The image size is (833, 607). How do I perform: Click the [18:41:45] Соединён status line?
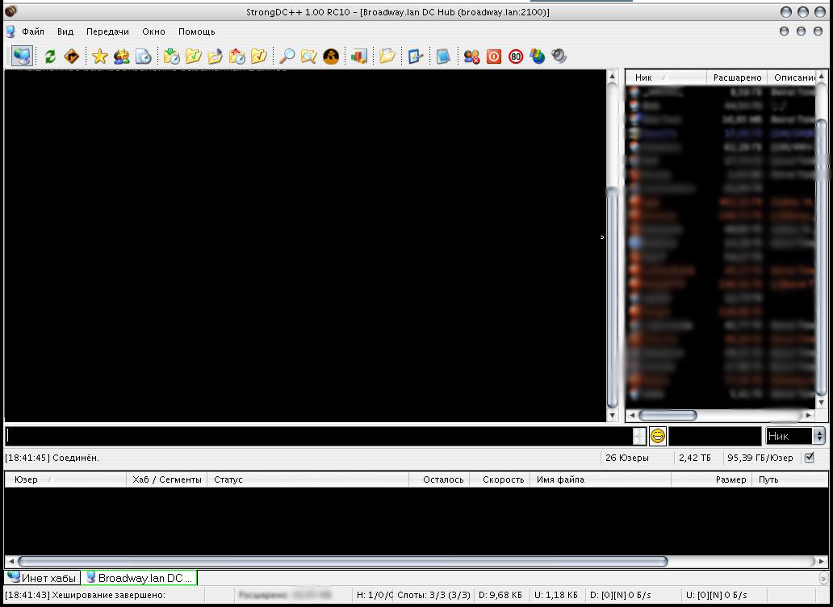[x=52, y=458]
